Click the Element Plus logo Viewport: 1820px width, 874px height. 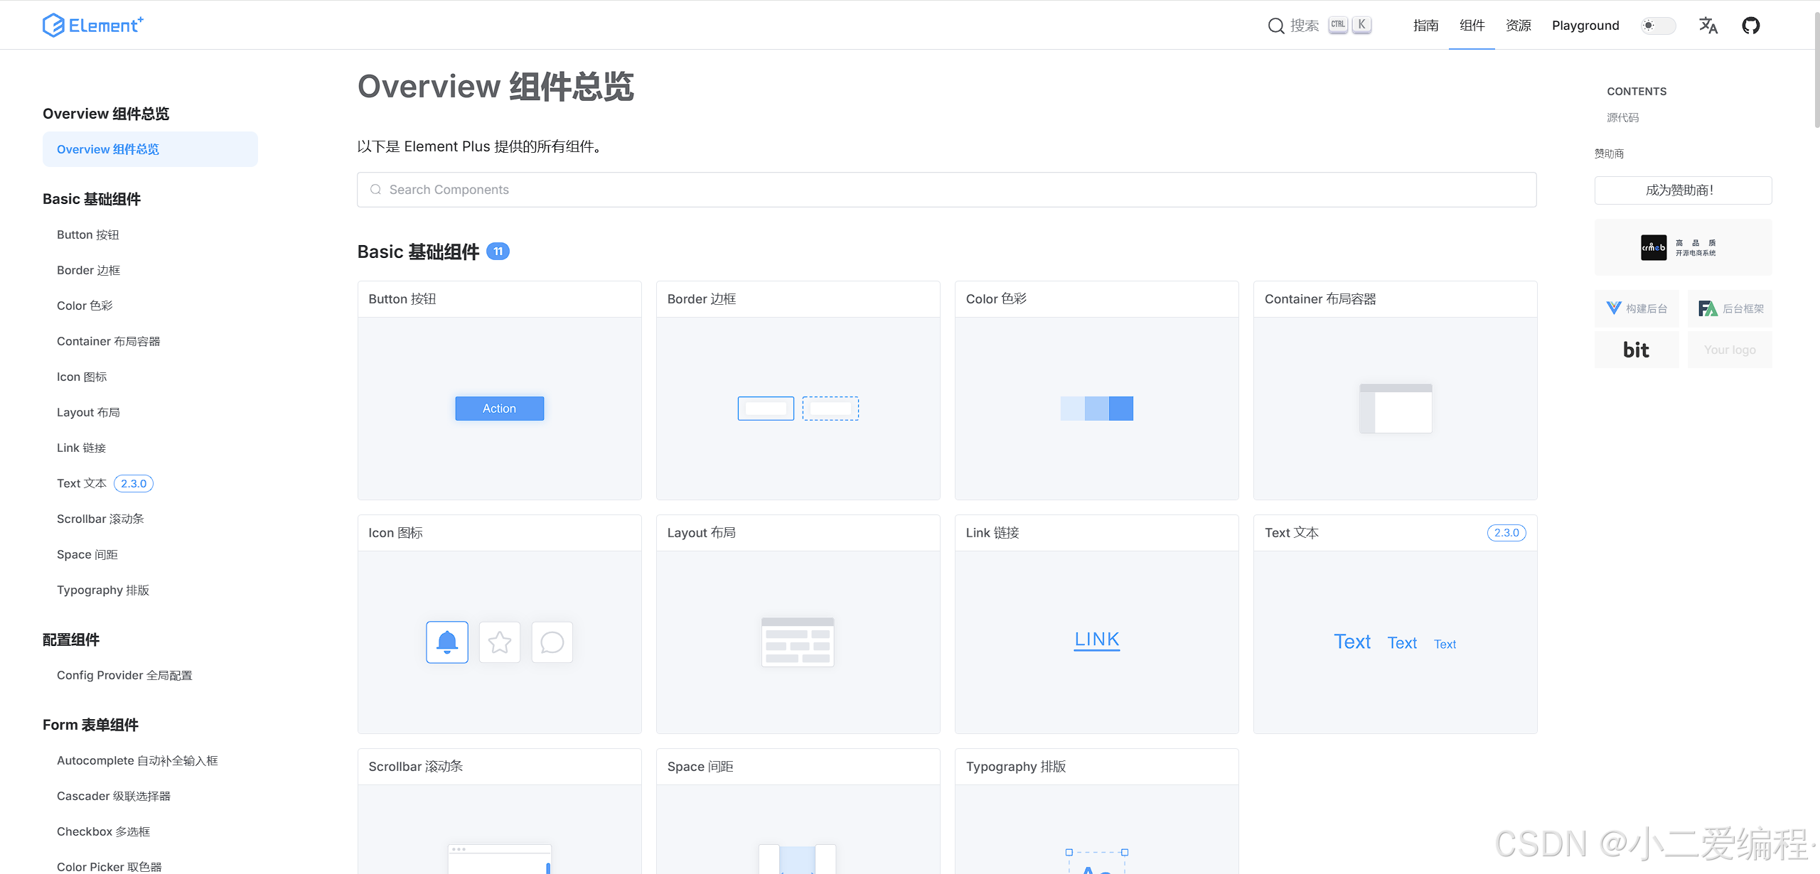(x=92, y=26)
